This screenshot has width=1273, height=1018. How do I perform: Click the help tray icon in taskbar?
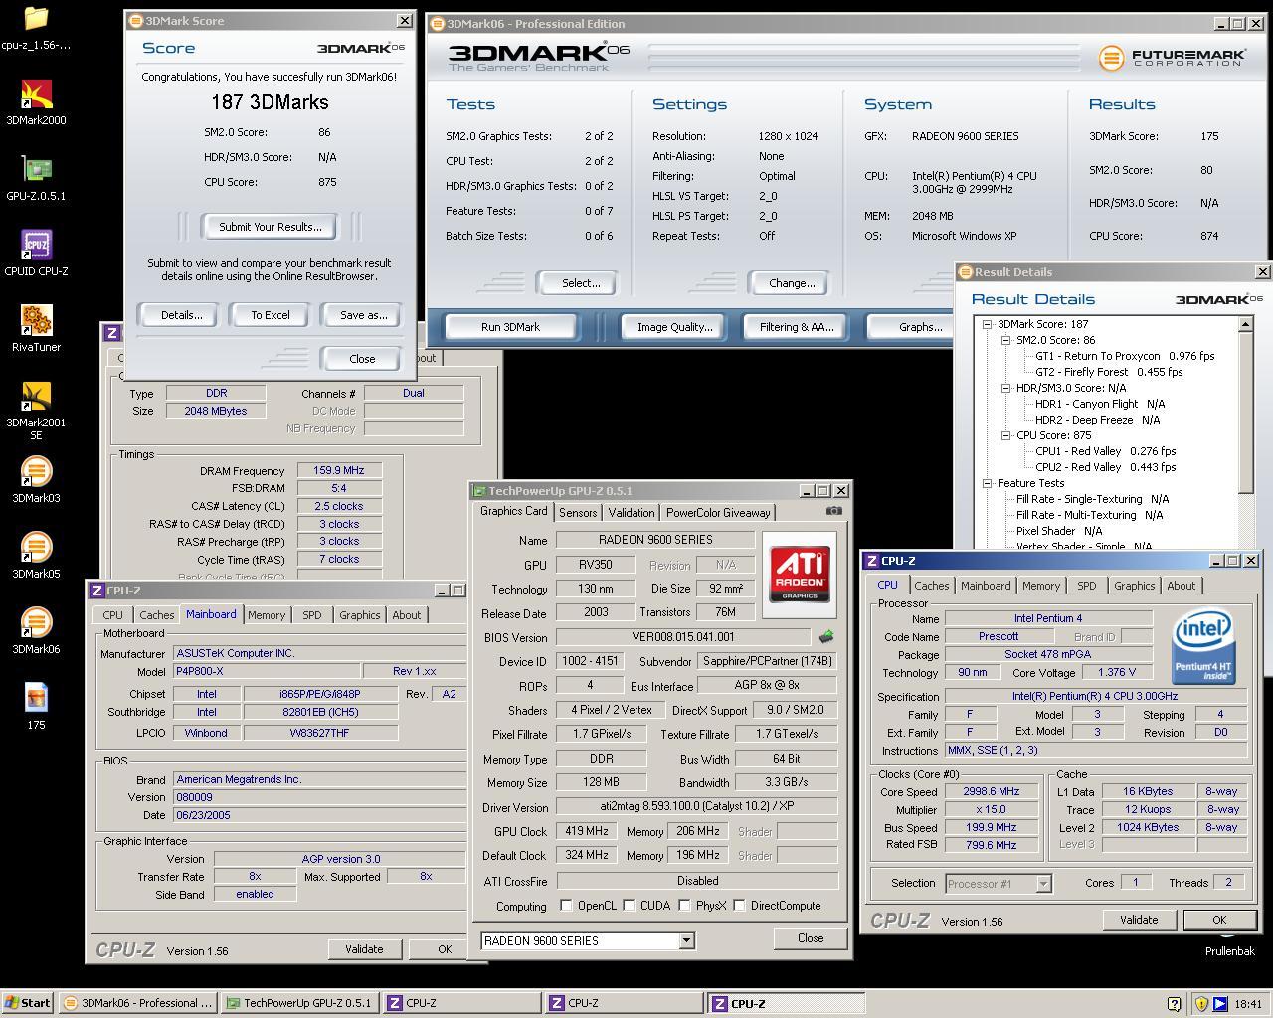click(1173, 1004)
